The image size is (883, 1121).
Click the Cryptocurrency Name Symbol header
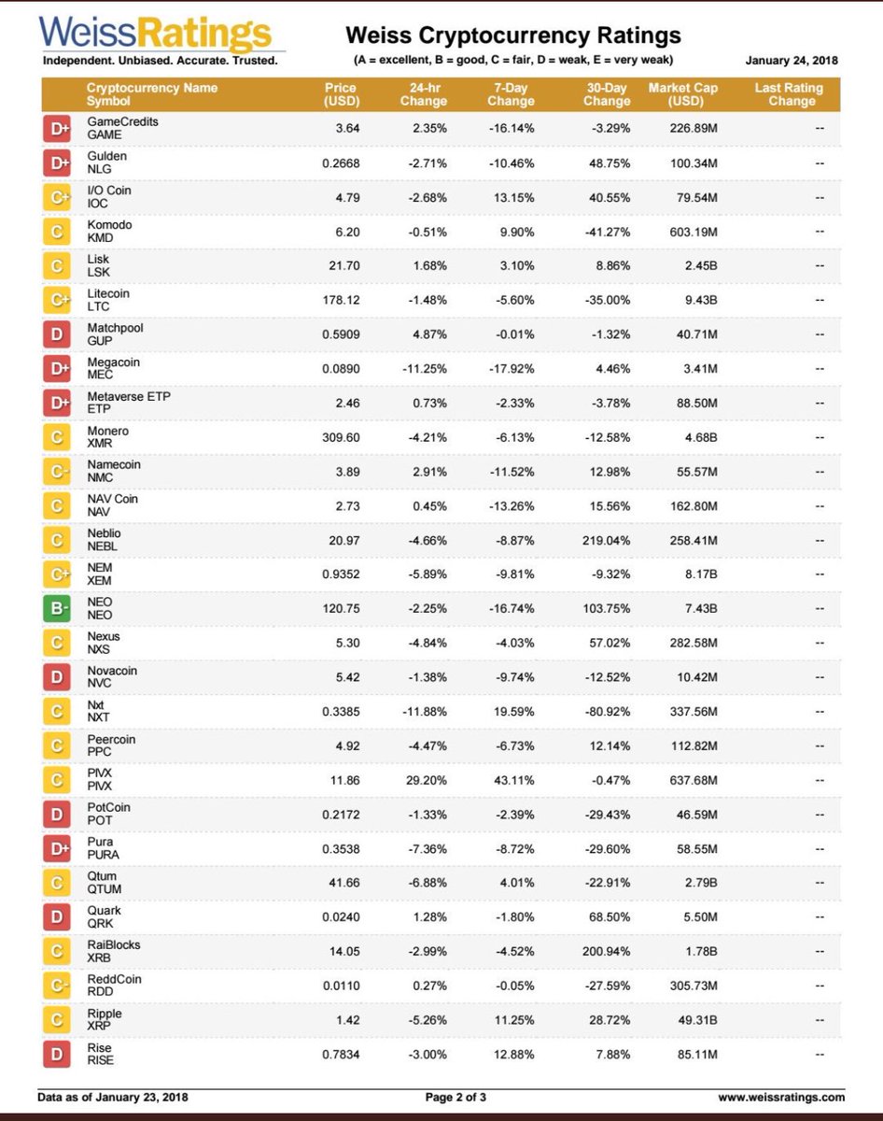coord(152,94)
